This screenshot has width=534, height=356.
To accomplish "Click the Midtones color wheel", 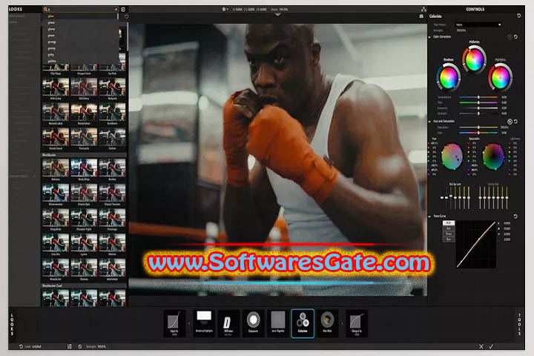I will pyautogui.click(x=474, y=59).
